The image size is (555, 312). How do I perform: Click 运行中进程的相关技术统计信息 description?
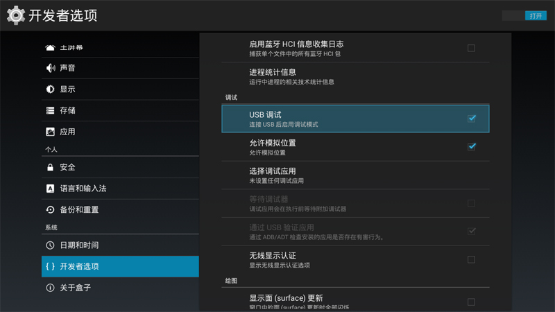pyautogui.click(x=291, y=82)
